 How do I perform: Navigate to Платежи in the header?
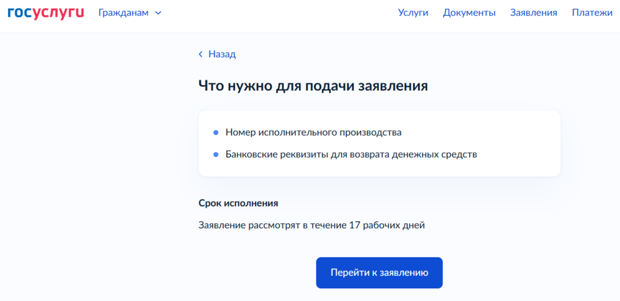592,13
